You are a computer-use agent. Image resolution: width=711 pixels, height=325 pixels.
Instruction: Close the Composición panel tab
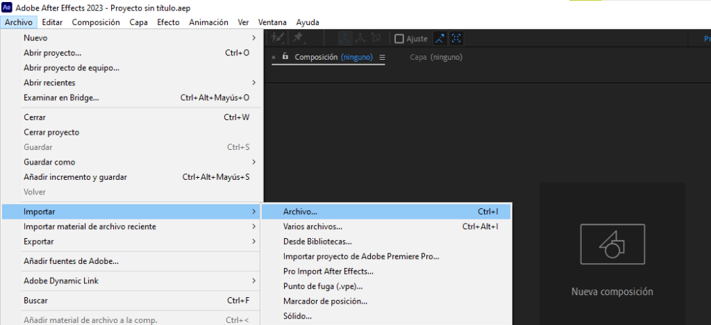(x=274, y=58)
